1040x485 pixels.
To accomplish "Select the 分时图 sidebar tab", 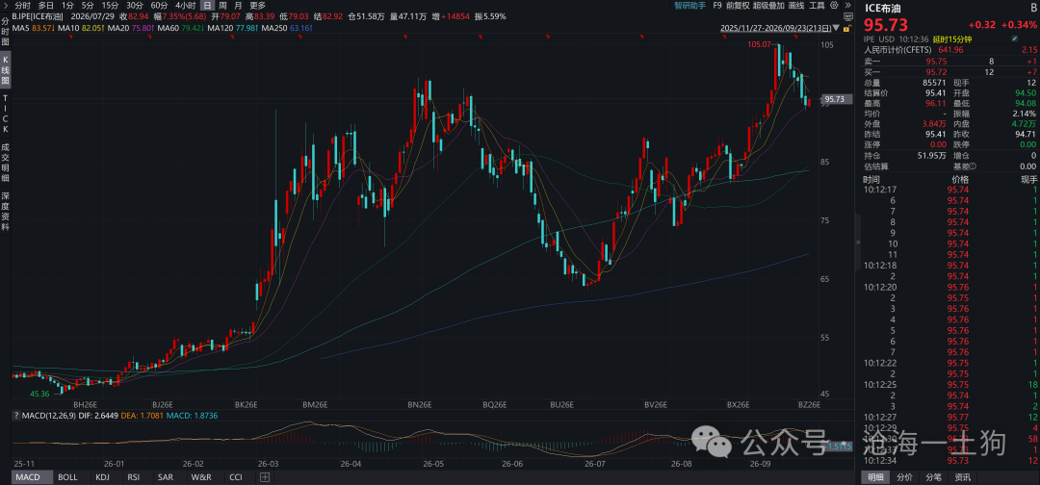I will pos(6,32).
